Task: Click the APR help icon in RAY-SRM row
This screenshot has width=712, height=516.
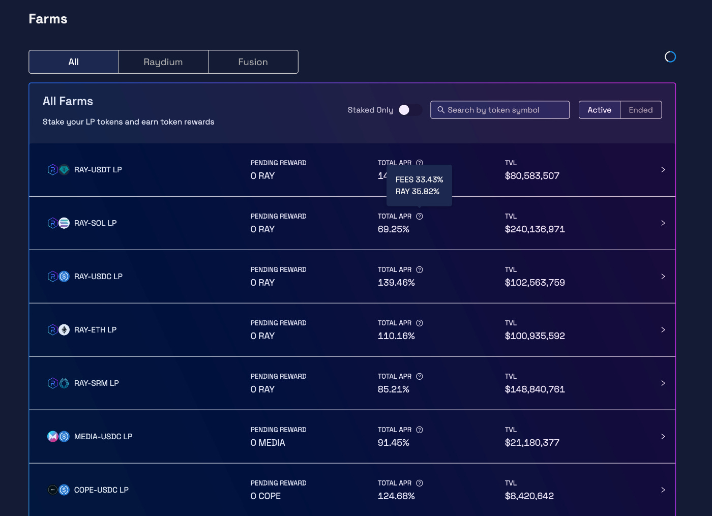Action: [x=420, y=377]
